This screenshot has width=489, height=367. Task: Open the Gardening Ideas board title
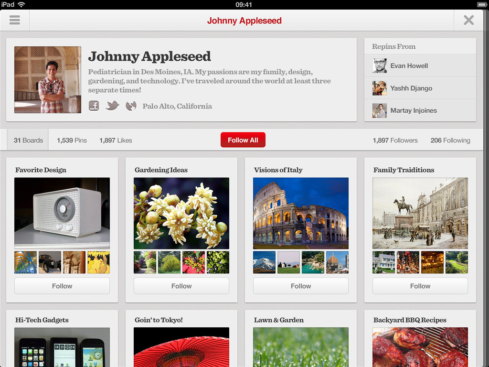(x=161, y=170)
